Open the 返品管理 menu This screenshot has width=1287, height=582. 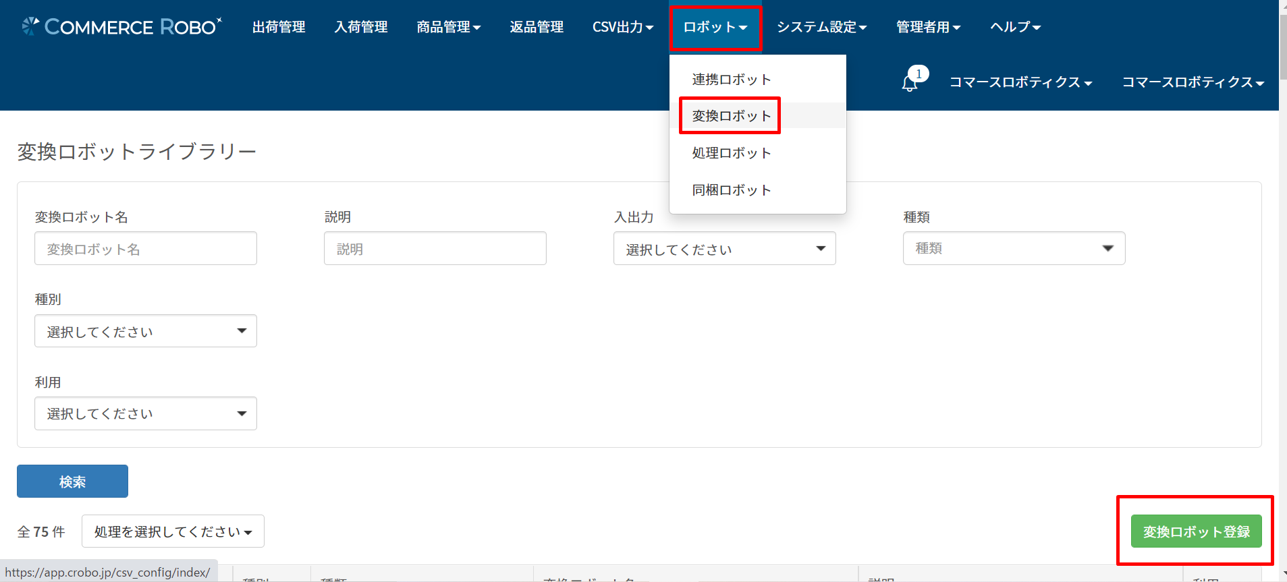point(537,27)
